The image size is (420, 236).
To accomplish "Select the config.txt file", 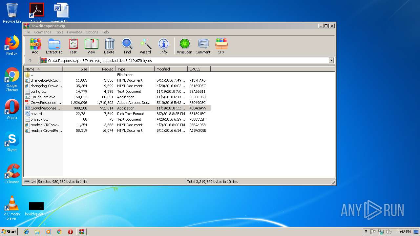I will pyautogui.click(x=117, y=91).
